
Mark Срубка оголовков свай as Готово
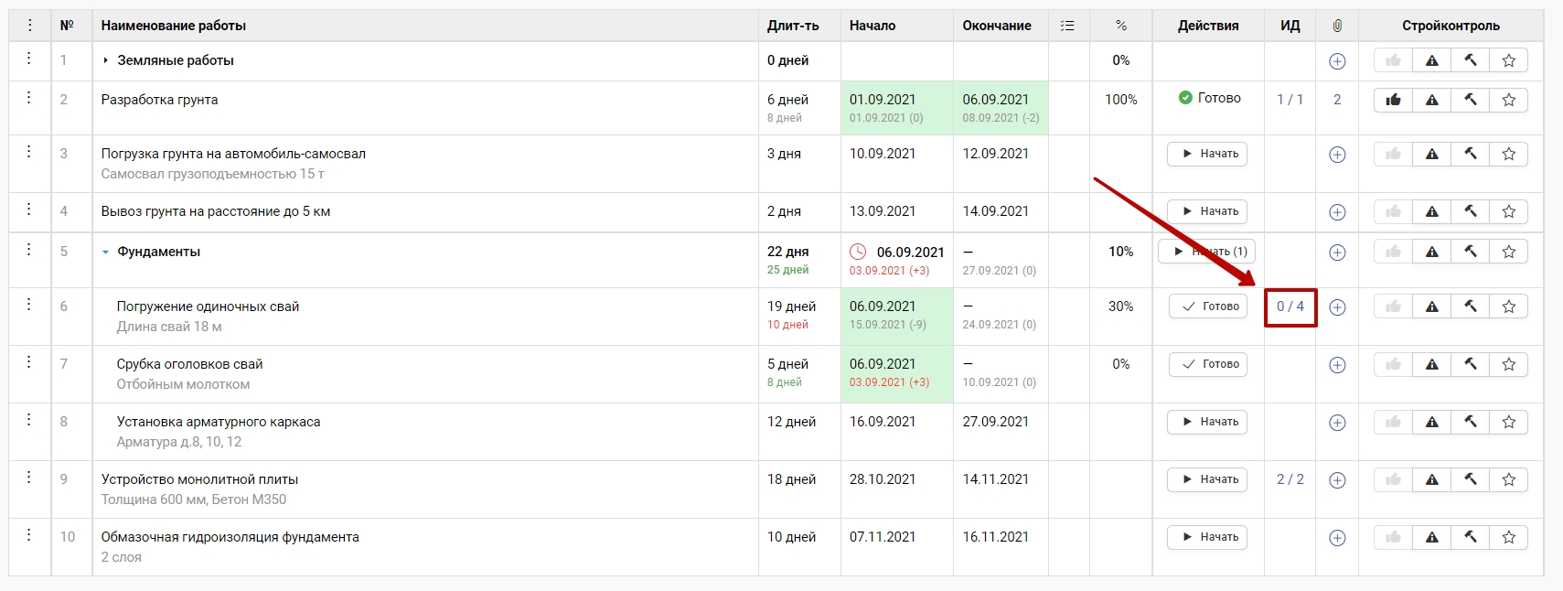1208,364
